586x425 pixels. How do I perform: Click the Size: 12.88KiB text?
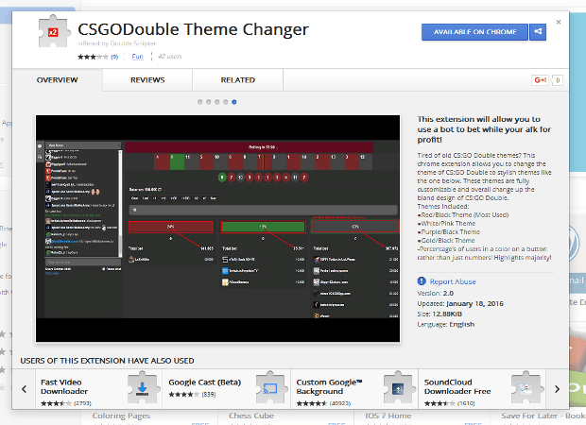(x=439, y=314)
